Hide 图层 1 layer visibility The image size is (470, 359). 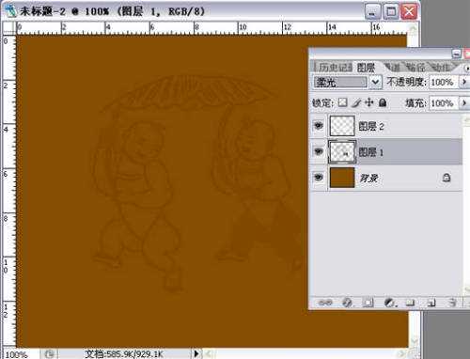[x=319, y=151]
